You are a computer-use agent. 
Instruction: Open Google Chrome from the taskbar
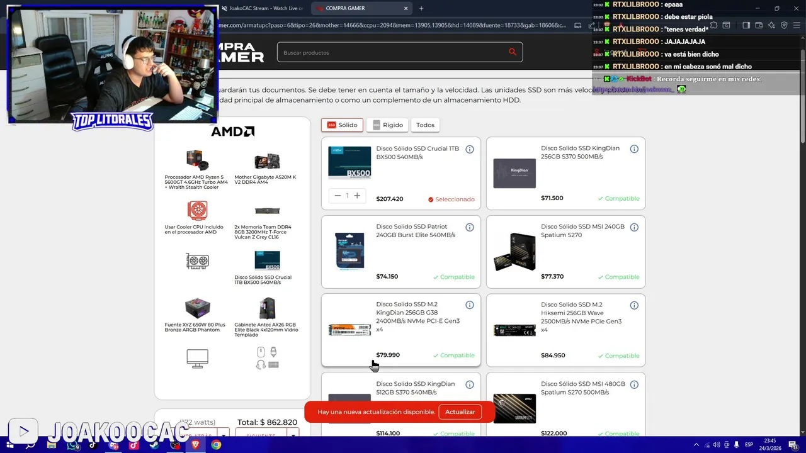[x=216, y=445]
